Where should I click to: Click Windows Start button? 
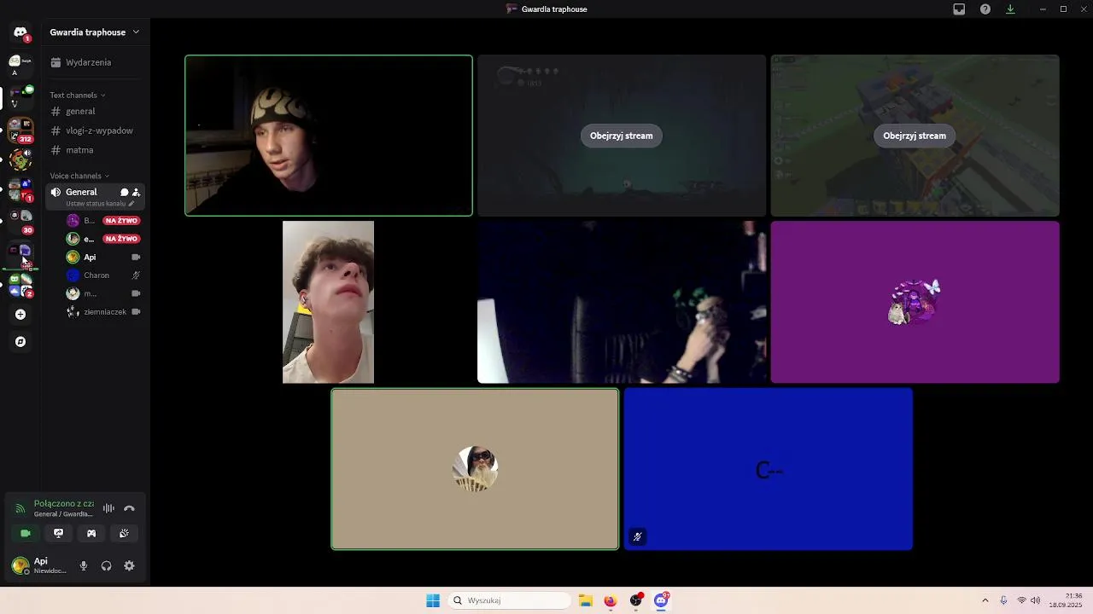point(433,601)
